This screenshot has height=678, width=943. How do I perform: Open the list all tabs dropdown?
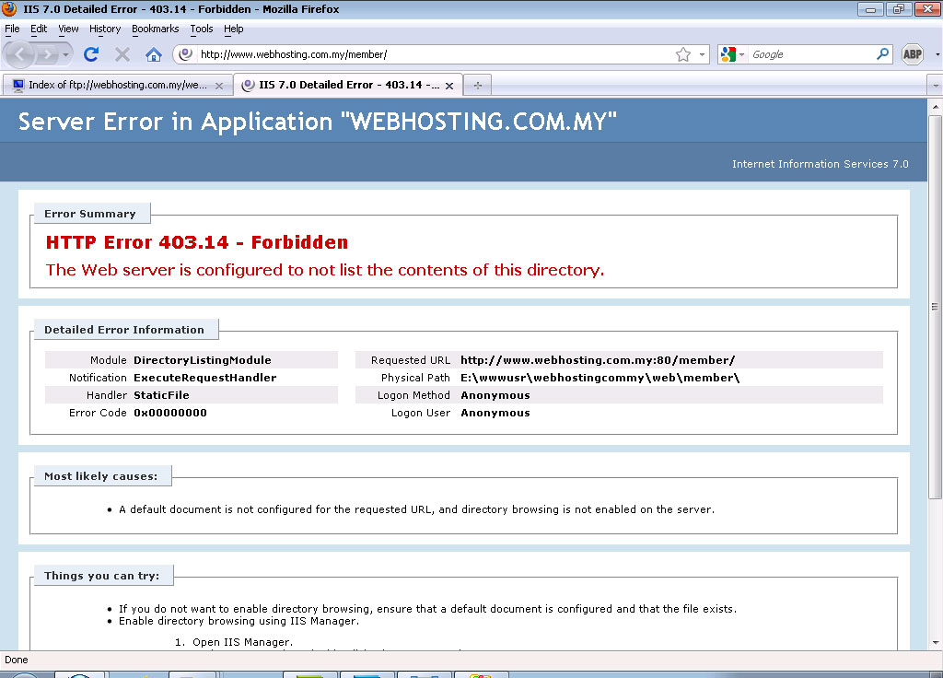[x=935, y=85]
